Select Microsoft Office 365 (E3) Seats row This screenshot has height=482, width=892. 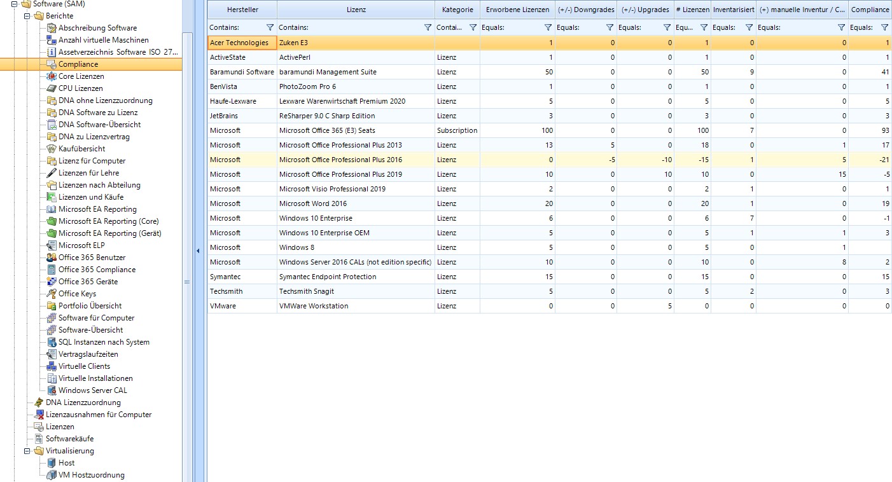click(x=550, y=130)
